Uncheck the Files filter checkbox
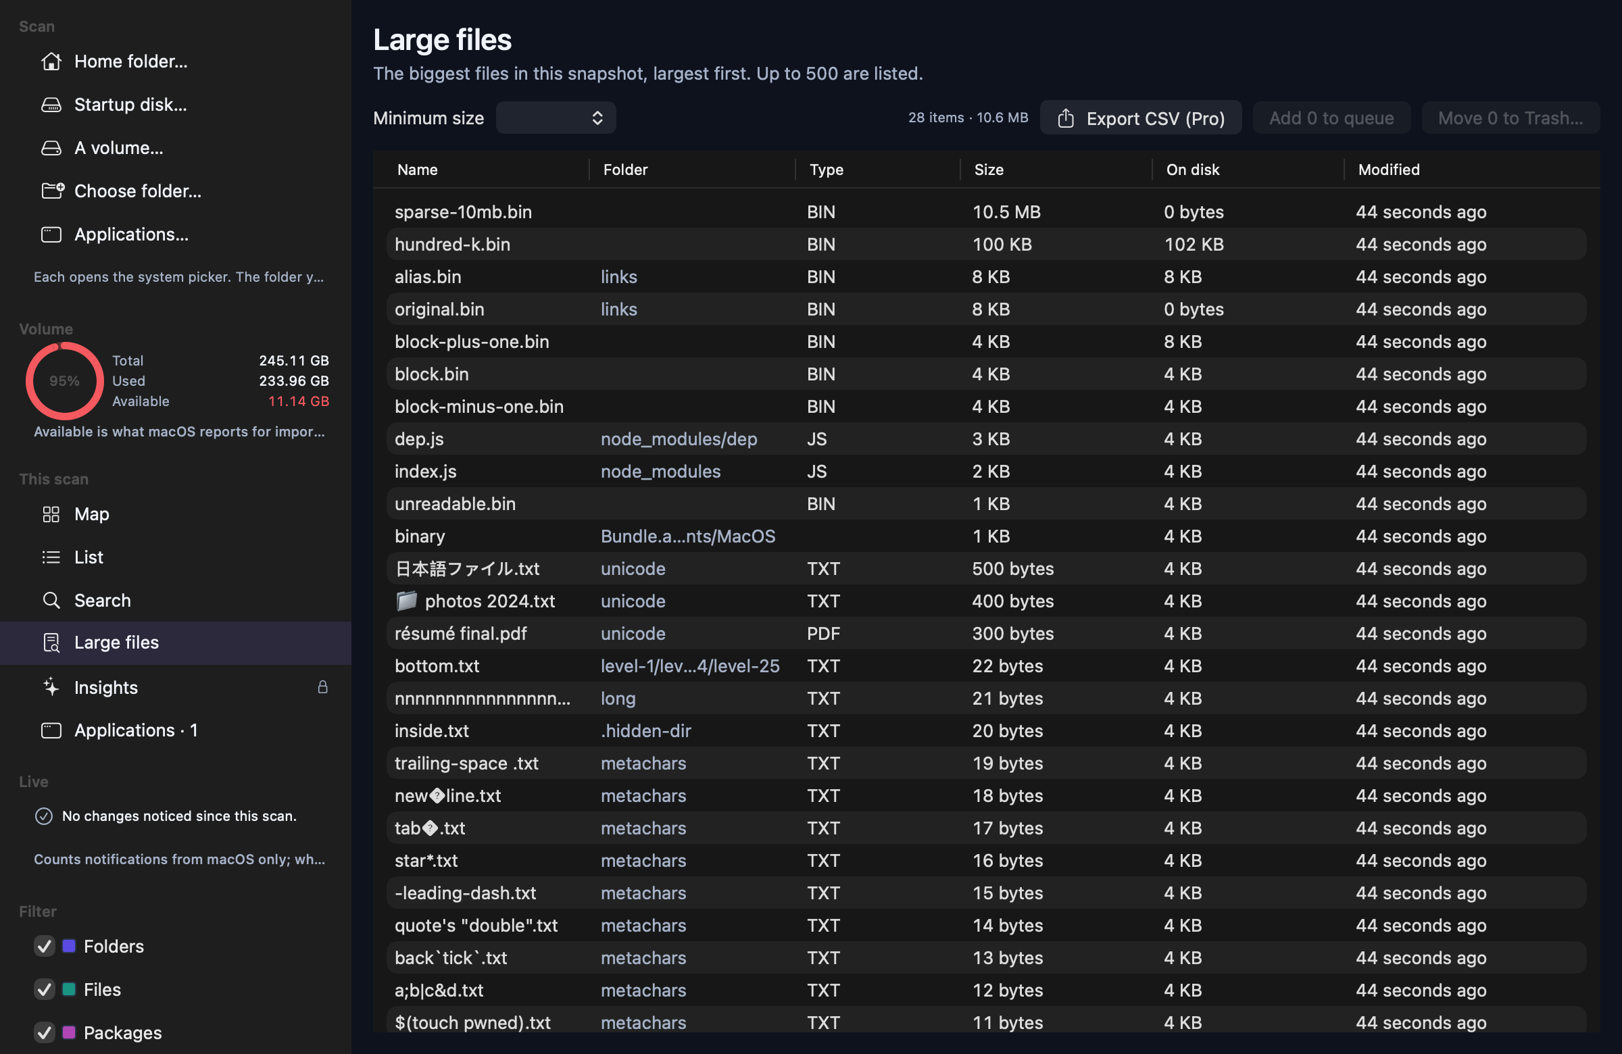This screenshot has height=1054, width=1622. coord(45,989)
